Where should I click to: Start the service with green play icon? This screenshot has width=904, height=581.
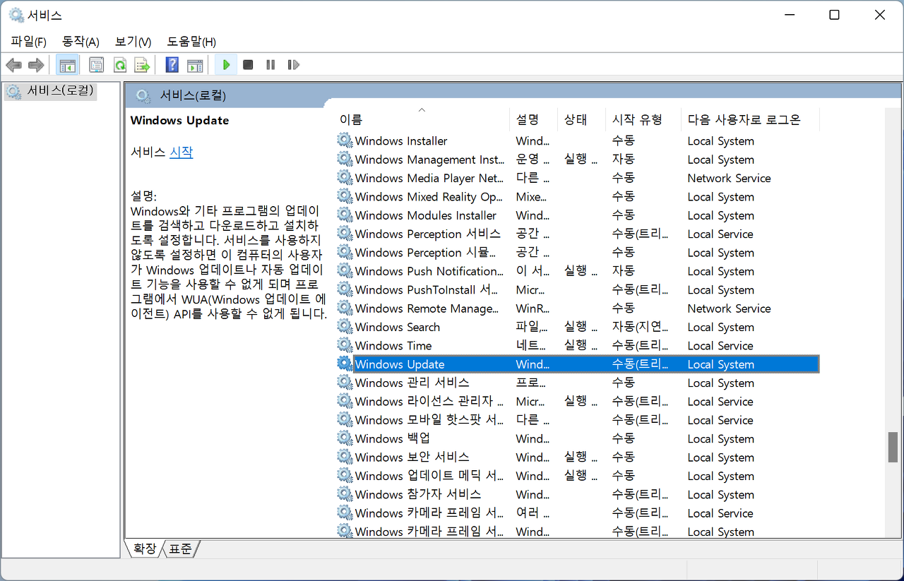coord(226,65)
